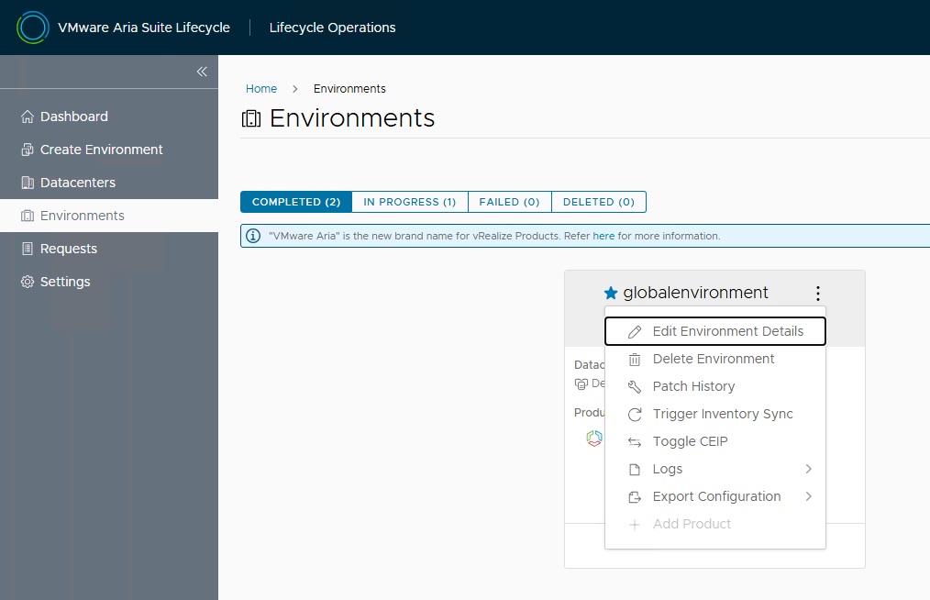Open the 'here' link in info banner

pos(603,236)
